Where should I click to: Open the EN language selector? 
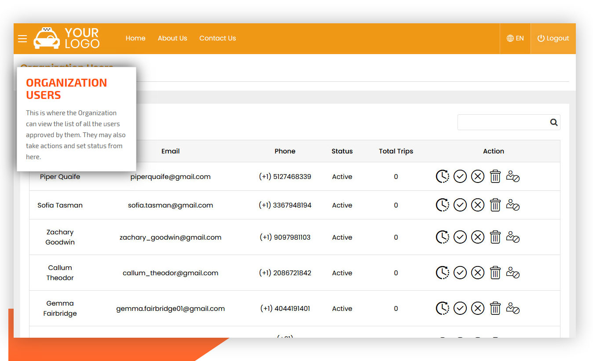[515, 39]
